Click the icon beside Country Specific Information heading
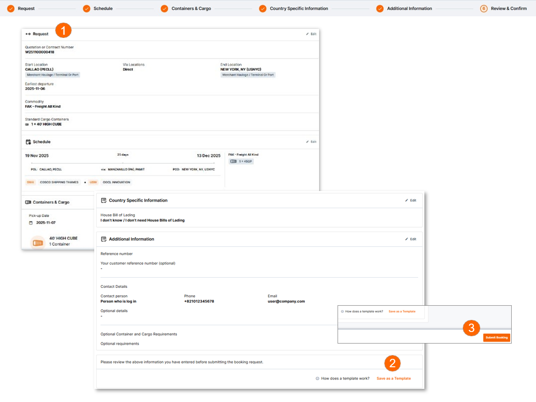Viewport: 536px width, 402px height. click(104, 200)
